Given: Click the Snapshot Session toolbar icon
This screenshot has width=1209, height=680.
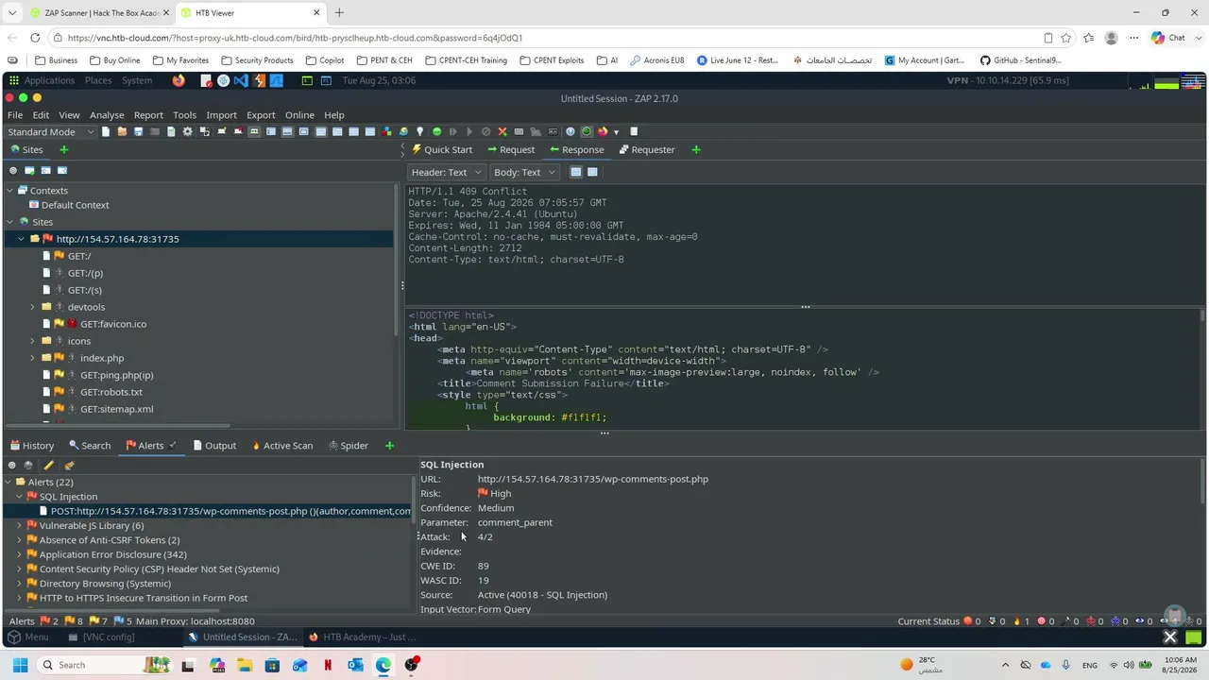Looking at the screenshot, I should click(x=155, y=131).
